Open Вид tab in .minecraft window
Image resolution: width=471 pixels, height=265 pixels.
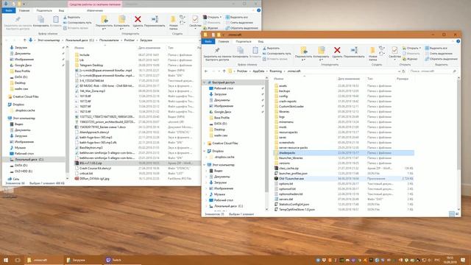click(x=261, y=41)
